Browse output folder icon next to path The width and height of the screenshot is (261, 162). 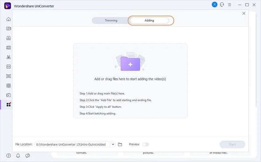[120, 145]
